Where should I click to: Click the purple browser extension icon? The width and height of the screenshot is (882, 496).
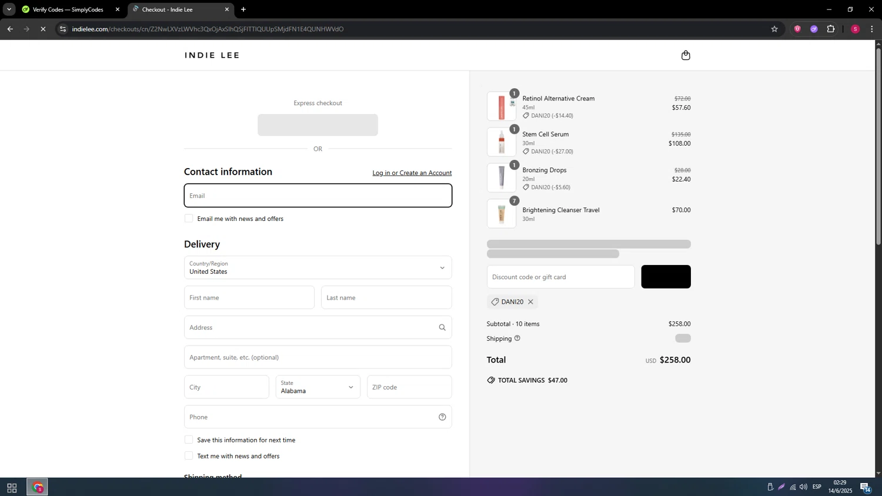[x=814, y=29]
